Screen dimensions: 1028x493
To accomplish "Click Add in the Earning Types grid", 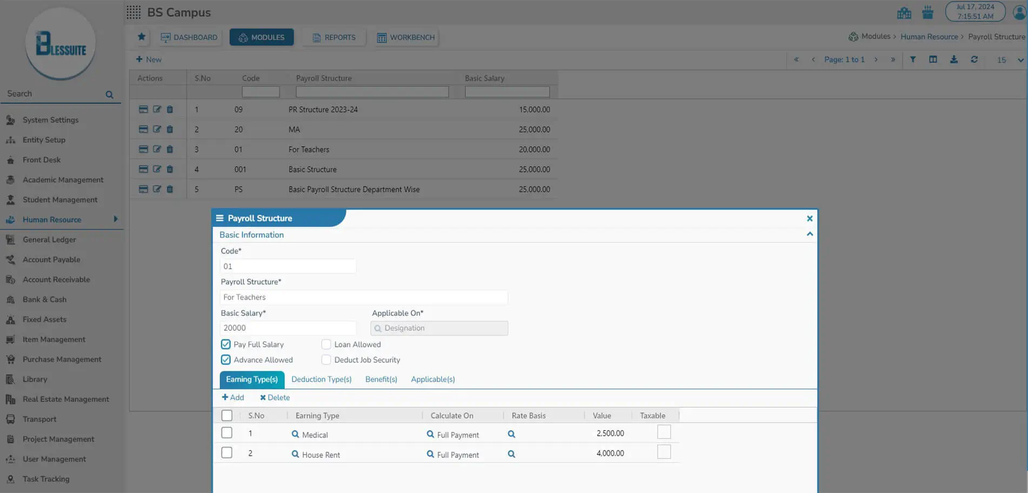I will pos(233,397).
